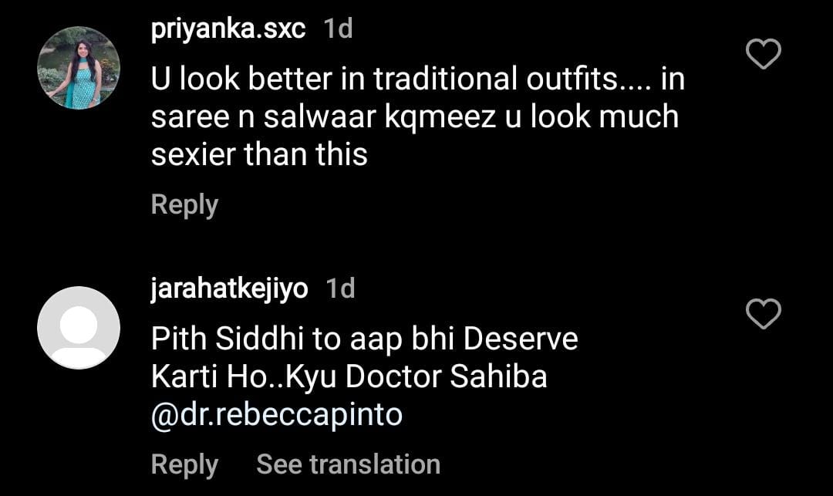Tap the heart on jarahatkejiyo's comment
Viewport: 833px width, 496px height.
(x=764, y=314)
